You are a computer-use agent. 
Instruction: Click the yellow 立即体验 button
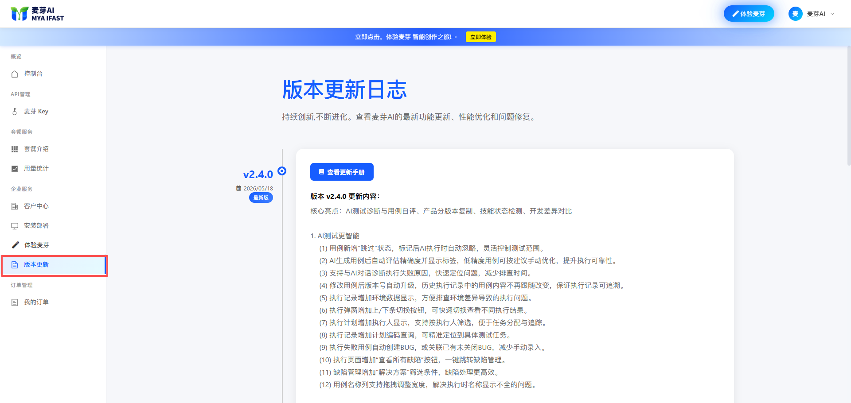click(x=480, y=37)
